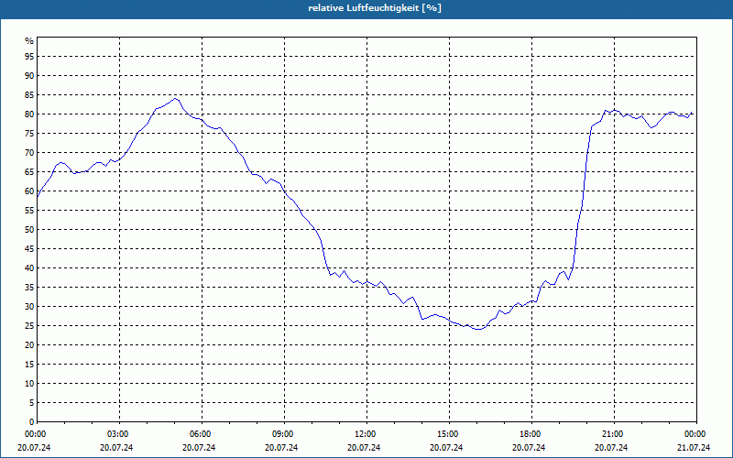Select the "20.07.24" date under 09:00
Image resolution: width=733 pixels, height=458 pixels.
(281, 448)
